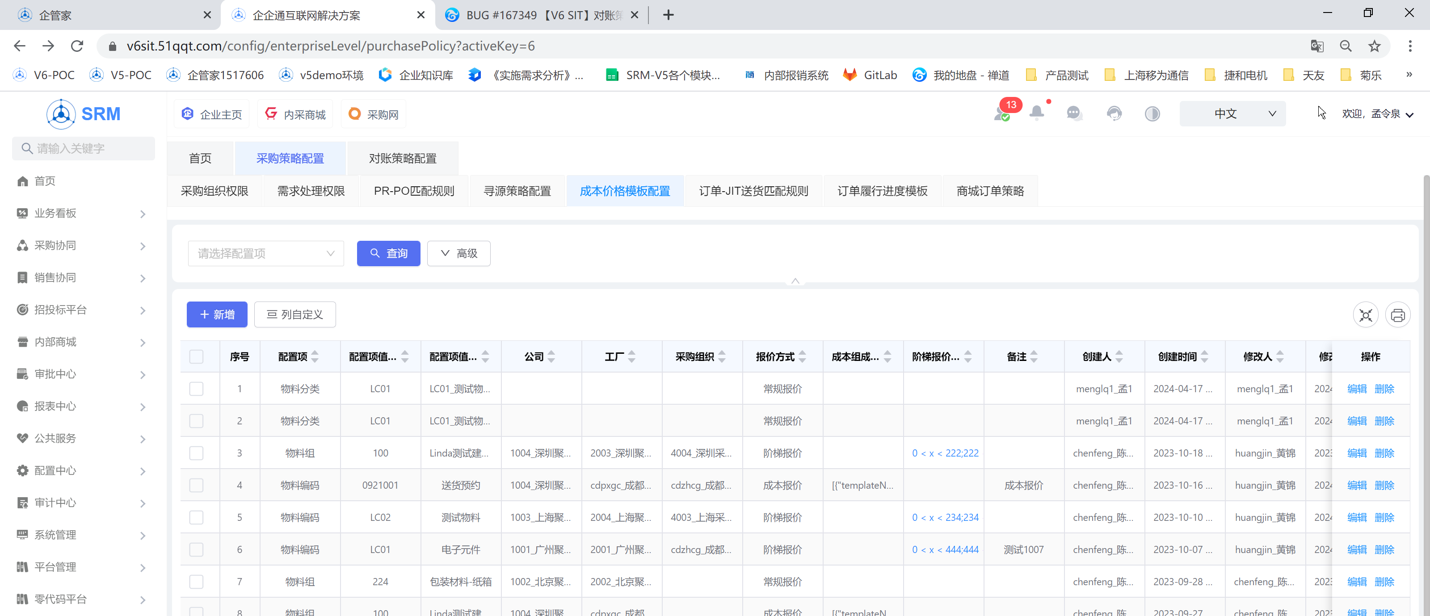The height and width of the screenshot is (616, 1430).
Task: Collapse the search panel with the up arrow
Action: click(x=795, y=281)
